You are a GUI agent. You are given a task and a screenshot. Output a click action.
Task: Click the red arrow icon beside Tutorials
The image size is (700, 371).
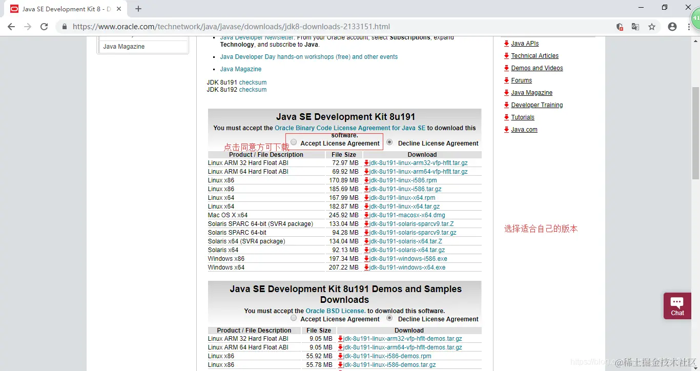tap(507, 117)
